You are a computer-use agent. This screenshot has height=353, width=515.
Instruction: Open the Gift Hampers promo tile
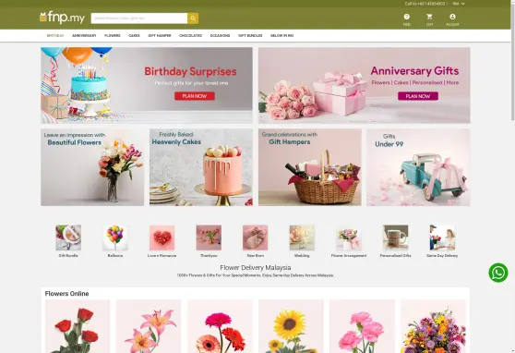(310, 167)
